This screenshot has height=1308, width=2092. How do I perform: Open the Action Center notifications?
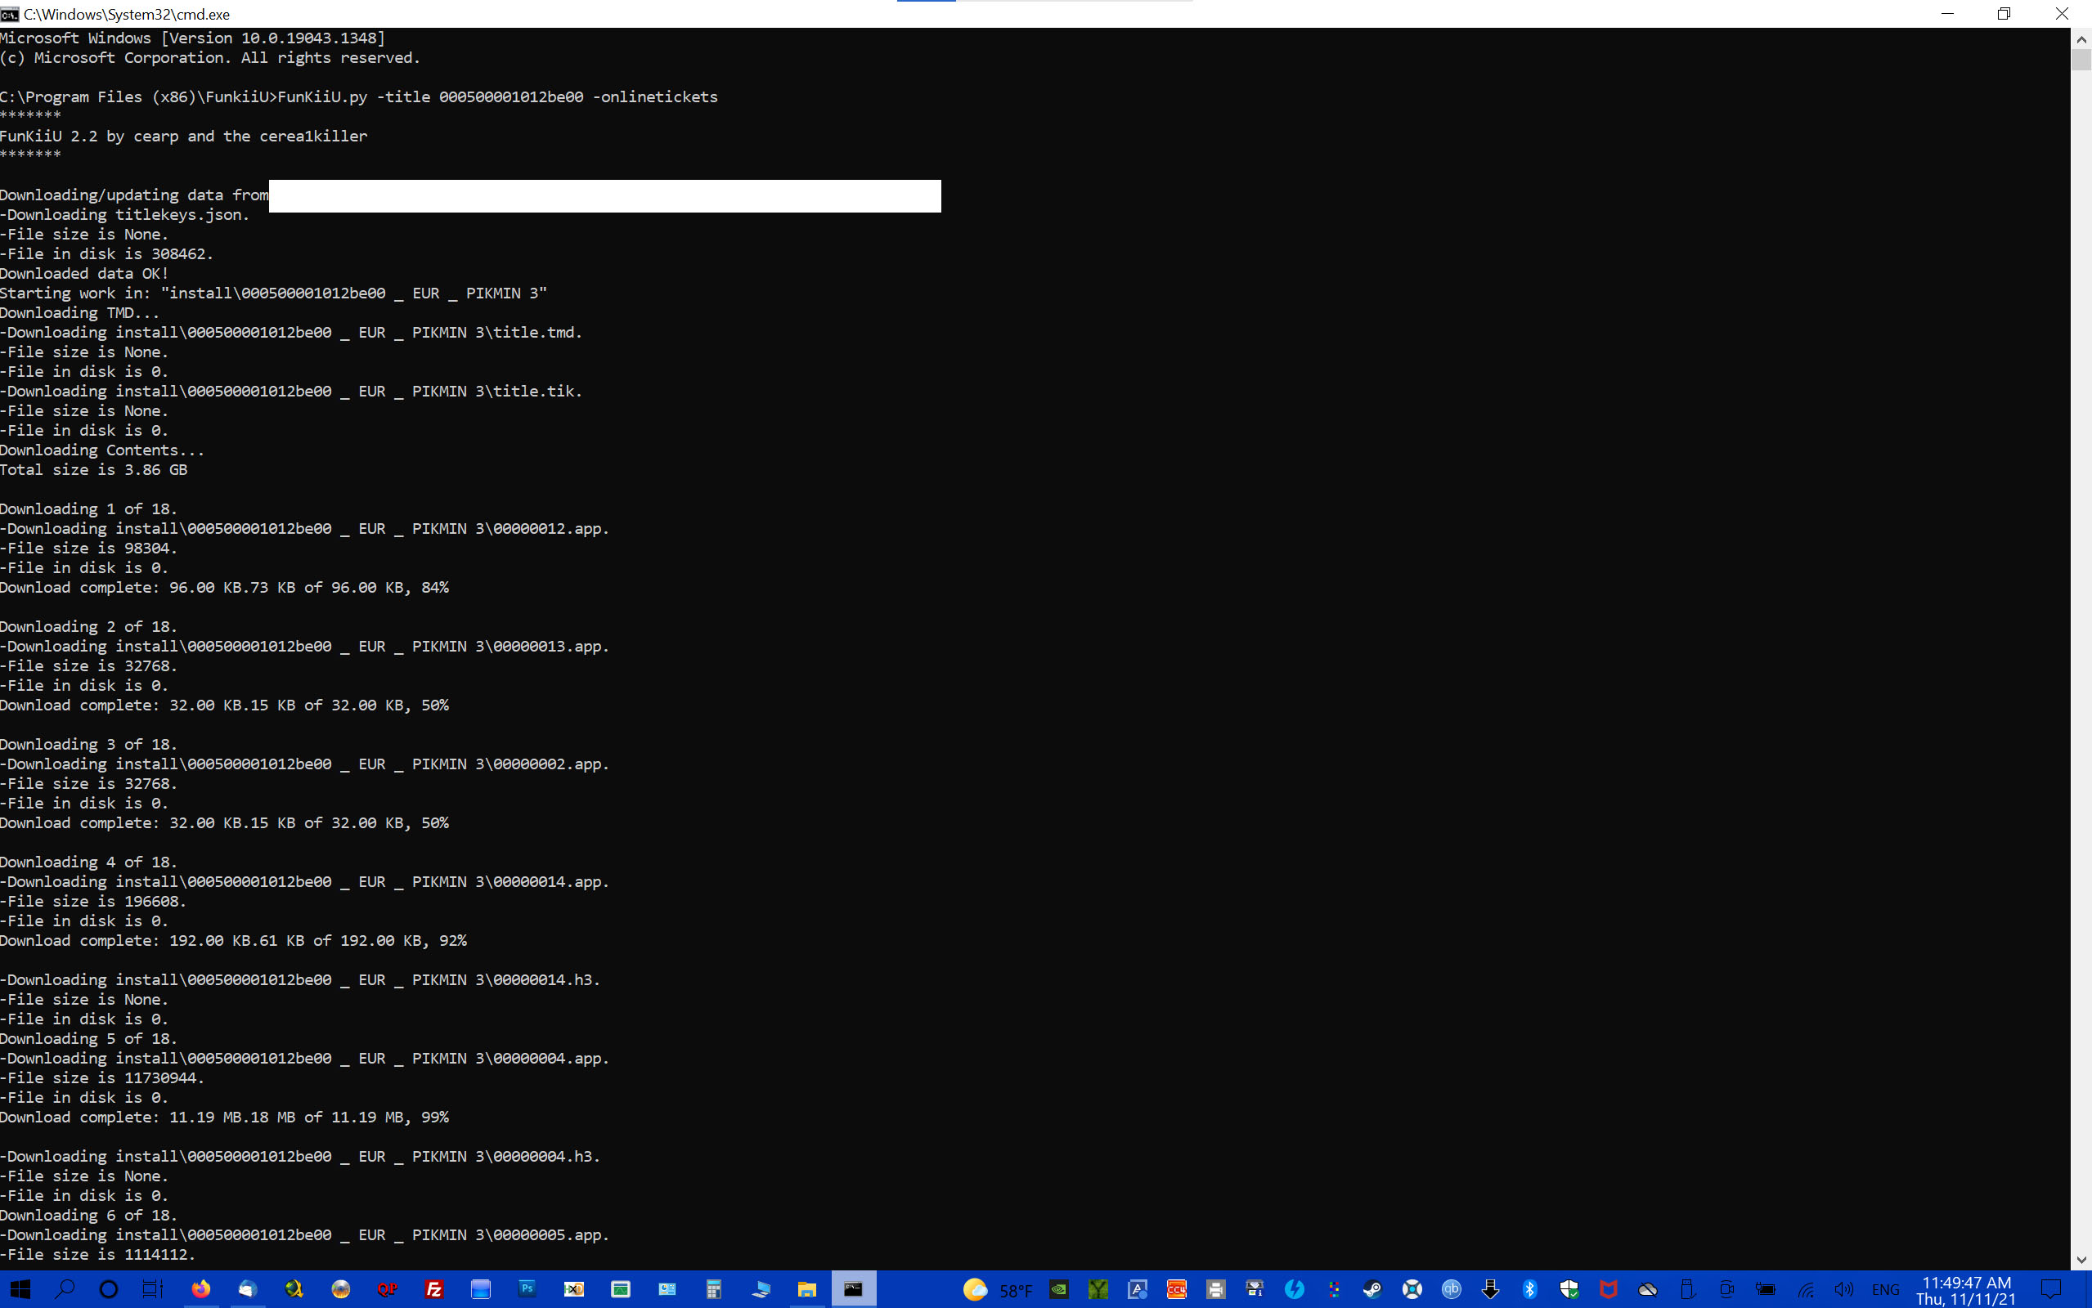click(2051, 1289)
